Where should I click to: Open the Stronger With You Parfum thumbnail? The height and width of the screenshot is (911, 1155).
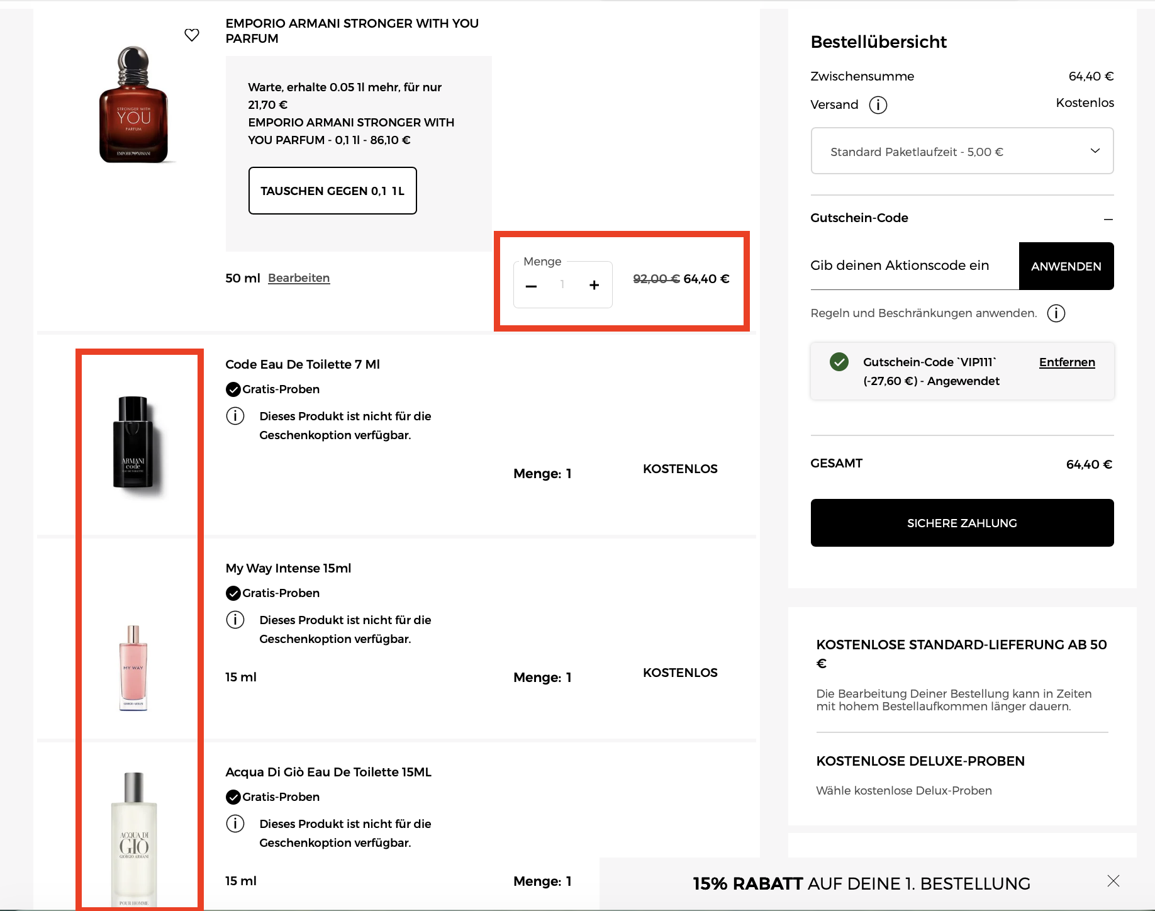[x=133, y=104]
